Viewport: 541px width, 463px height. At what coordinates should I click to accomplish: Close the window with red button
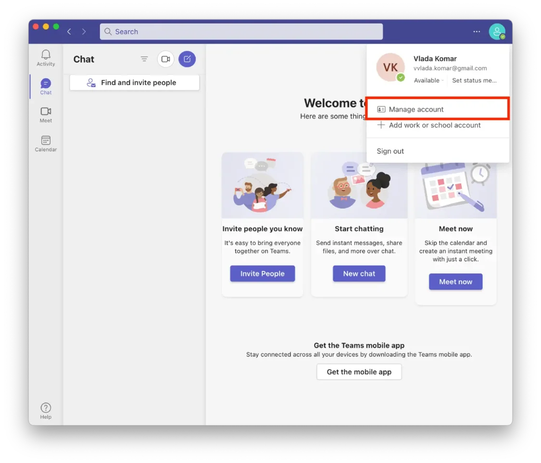(x=36, y=26)
